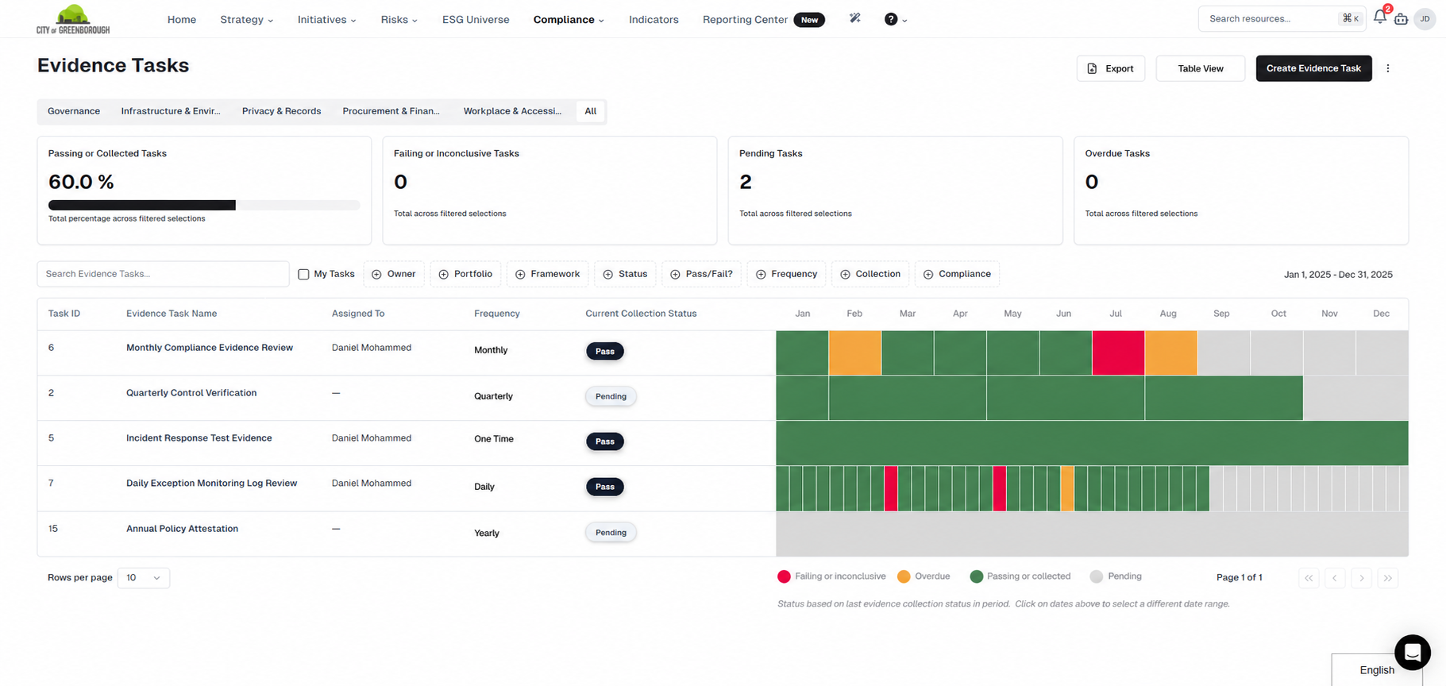Go to Home in the navigation

[x=182, y=19]
